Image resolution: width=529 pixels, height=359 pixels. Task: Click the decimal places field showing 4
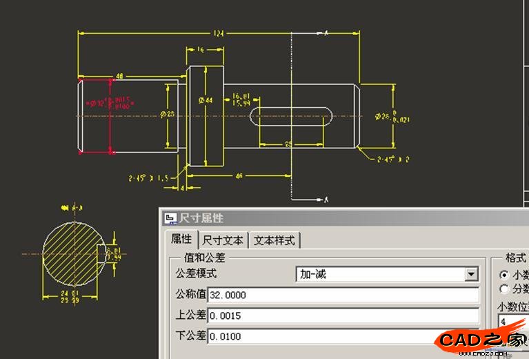pos(510,322)
